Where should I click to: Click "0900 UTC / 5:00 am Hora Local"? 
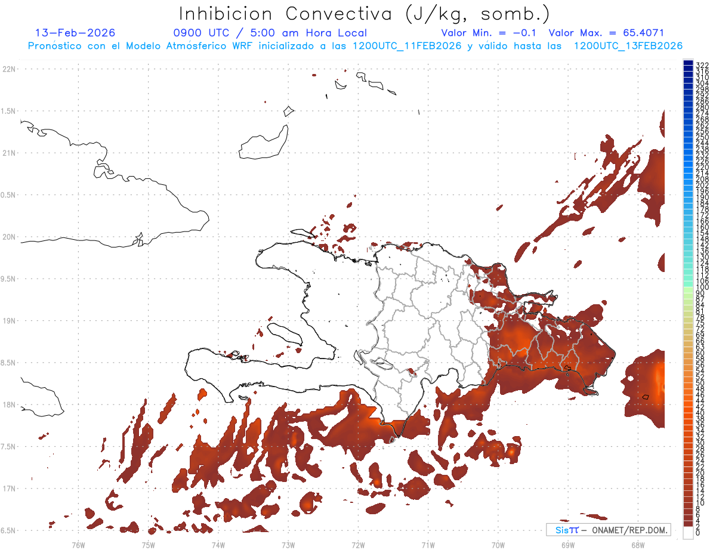270,33
